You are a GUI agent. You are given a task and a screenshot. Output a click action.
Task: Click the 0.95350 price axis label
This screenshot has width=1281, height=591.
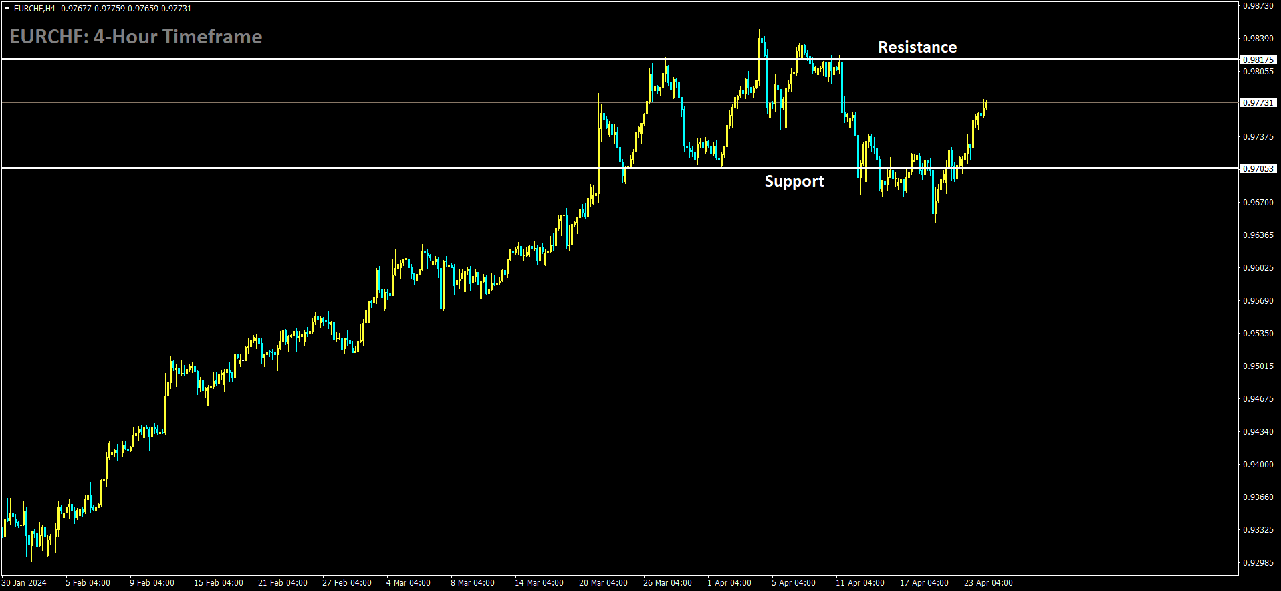pos(1258,333)
